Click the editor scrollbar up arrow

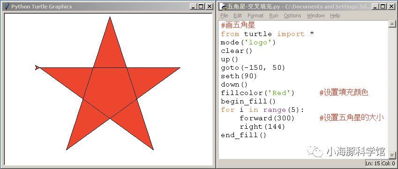[392, 24]
